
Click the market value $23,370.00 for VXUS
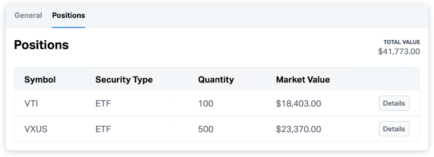point(298,129)
